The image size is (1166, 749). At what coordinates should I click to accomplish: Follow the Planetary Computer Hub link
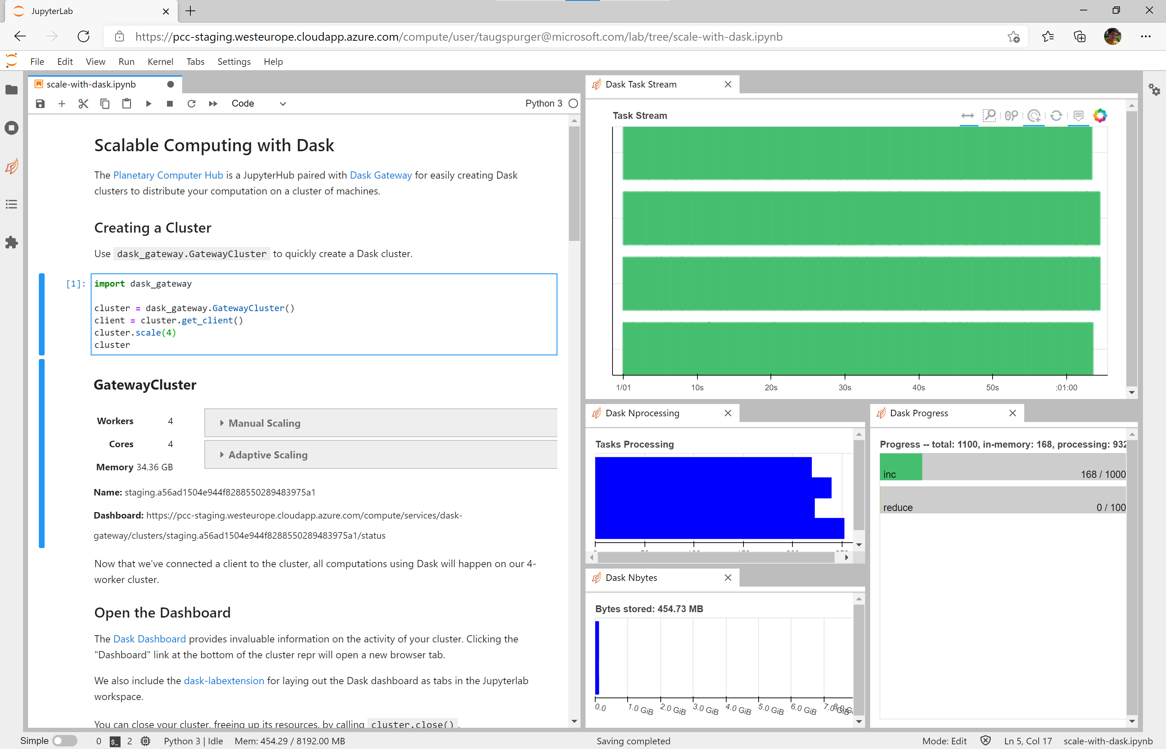pyautogui.click(x=168, y=175)
